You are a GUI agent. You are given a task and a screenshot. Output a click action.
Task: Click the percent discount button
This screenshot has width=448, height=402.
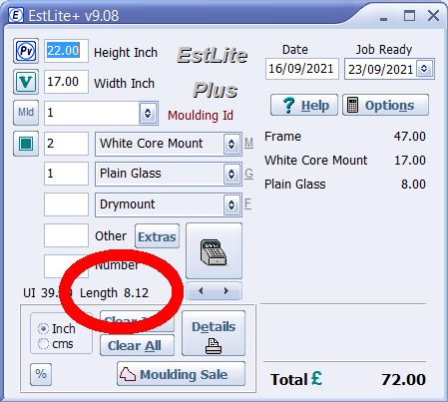(41, 374)
